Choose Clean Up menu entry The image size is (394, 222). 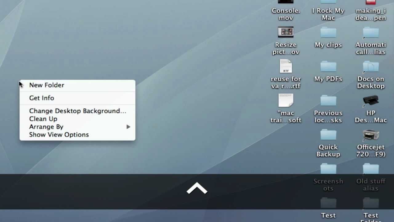(77, 119)
